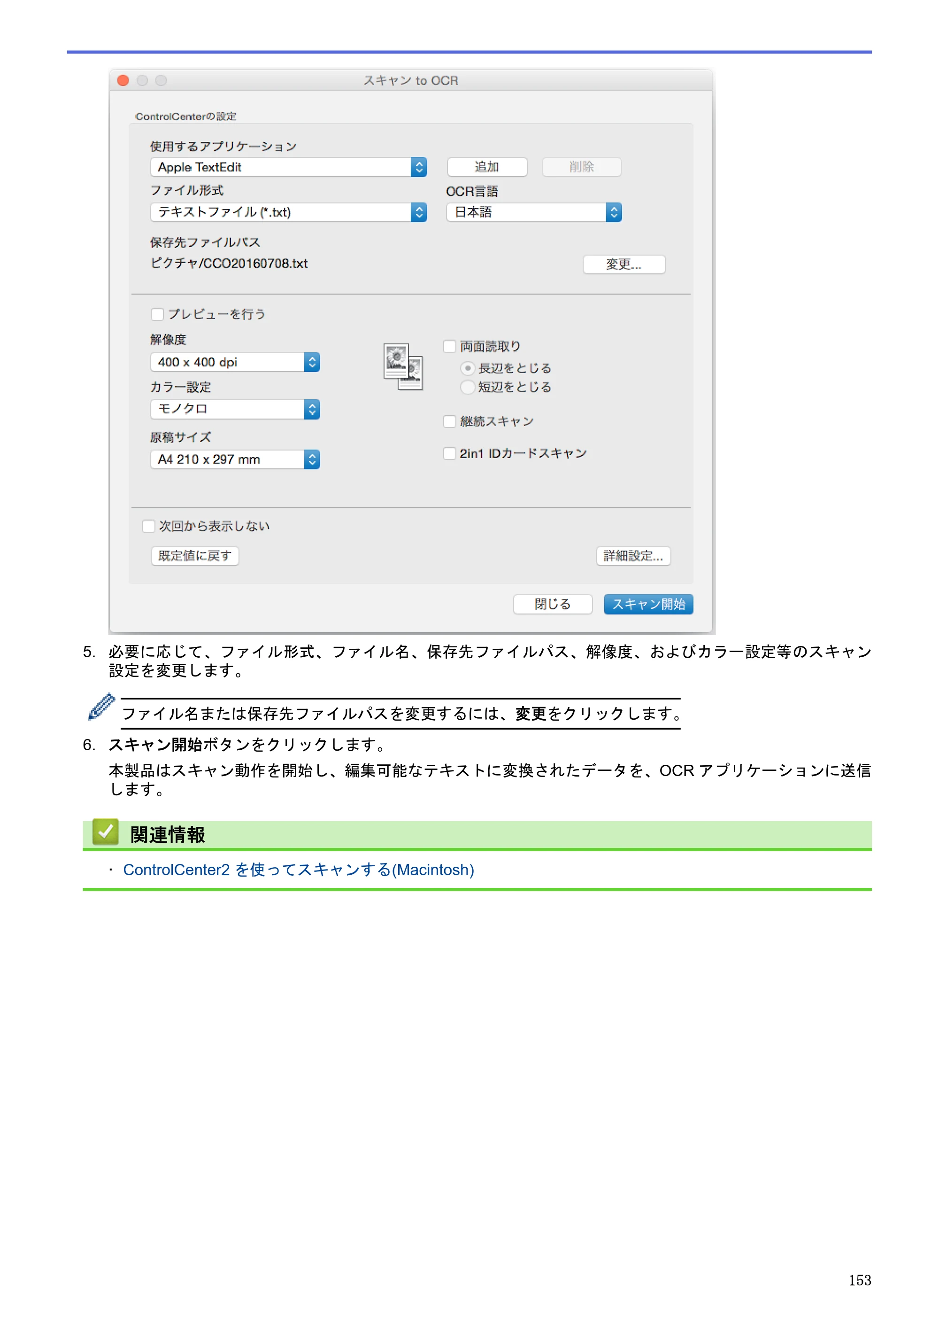Image resolution: width=939 pixels, height=1329 pixels.
Task: Click the 変更... button for save path
Action: click(623, 264)
